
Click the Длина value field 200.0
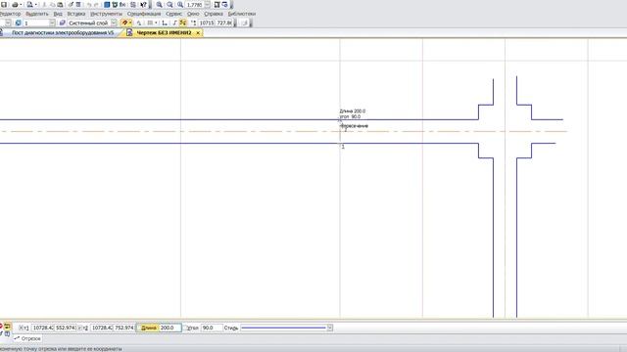point(169,328)
